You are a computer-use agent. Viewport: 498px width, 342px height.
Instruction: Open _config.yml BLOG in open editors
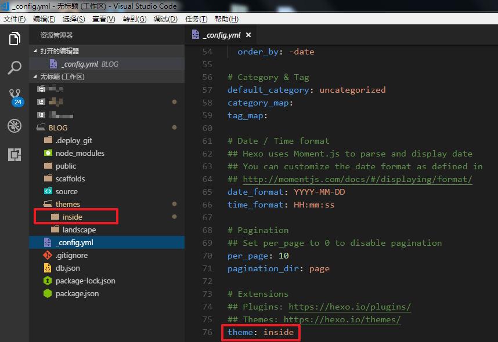106,64
